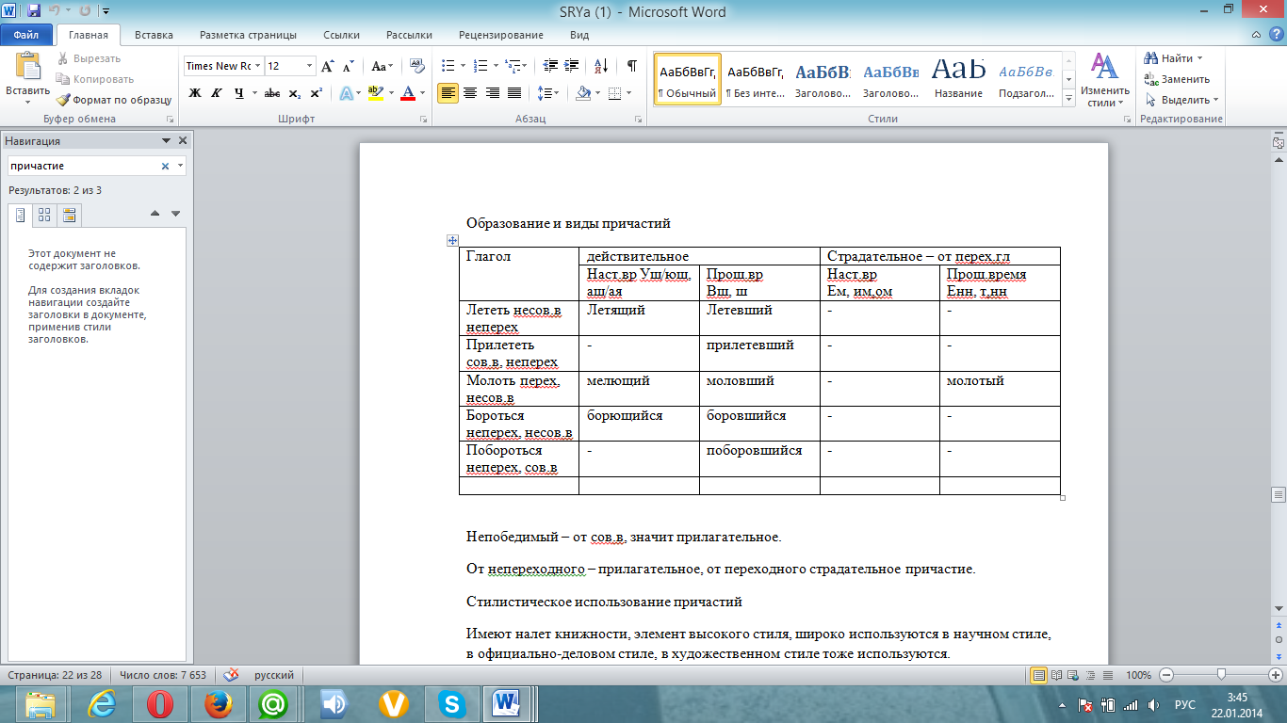The height and width of the screenshot is (723, 1287).
Task: Click Найти find button
Action: 1169,58
